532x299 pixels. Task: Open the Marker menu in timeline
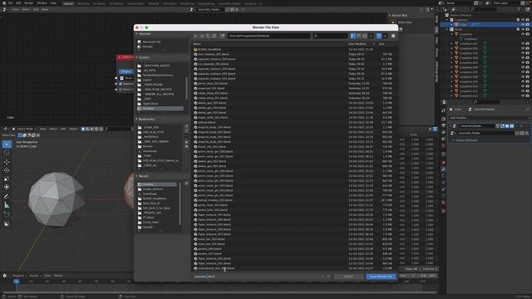pyautogui.click(x=58, y=276)
